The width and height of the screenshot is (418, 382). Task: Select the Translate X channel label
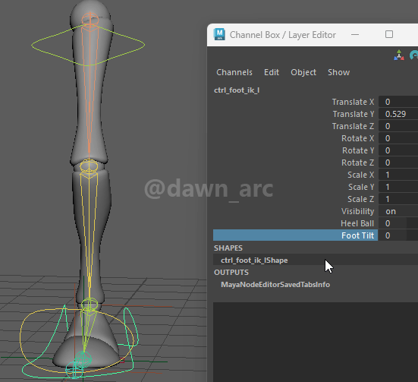coord(353,102)
